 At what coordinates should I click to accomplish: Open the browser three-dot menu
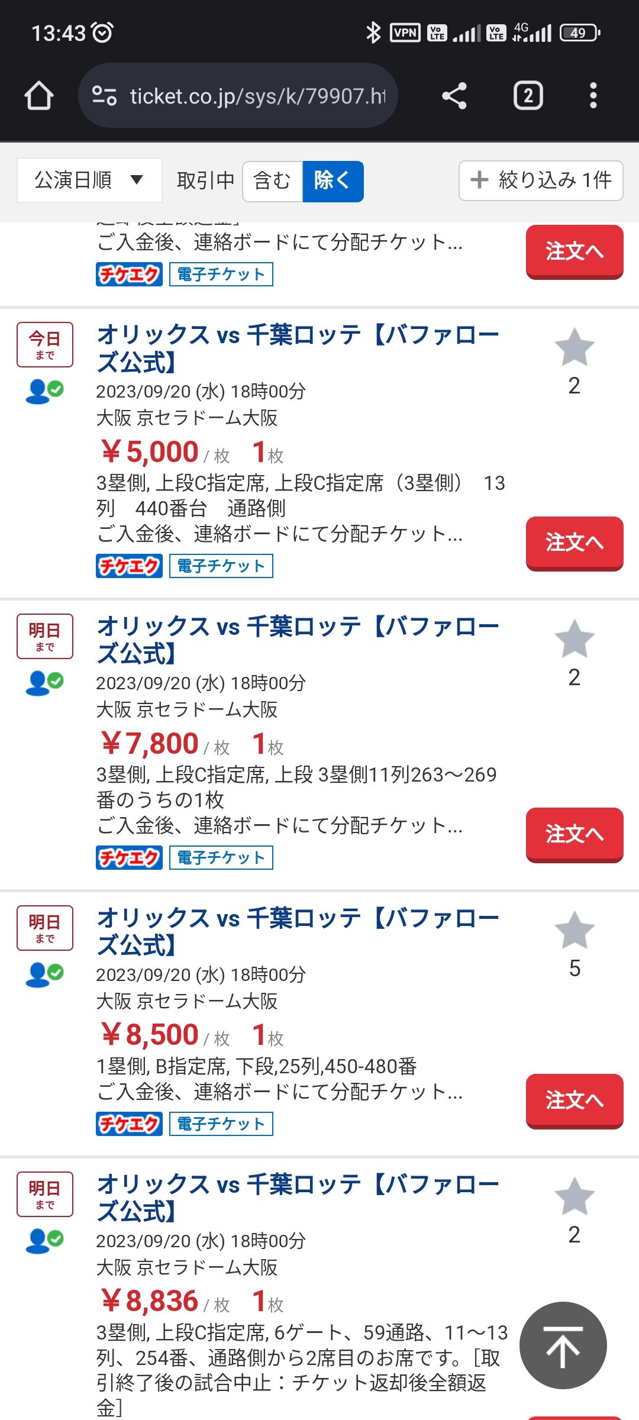593,96
